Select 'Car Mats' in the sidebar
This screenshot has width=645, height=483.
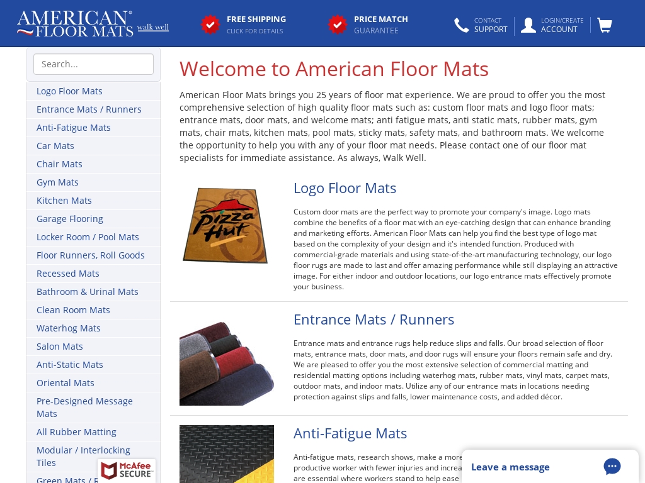pos(55,145)
